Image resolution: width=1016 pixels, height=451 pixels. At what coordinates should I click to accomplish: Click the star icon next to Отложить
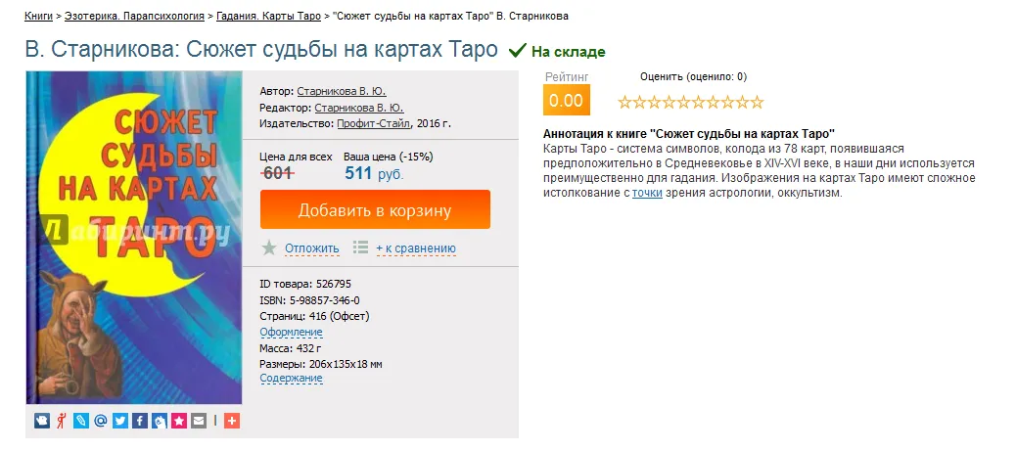[269, 248]
